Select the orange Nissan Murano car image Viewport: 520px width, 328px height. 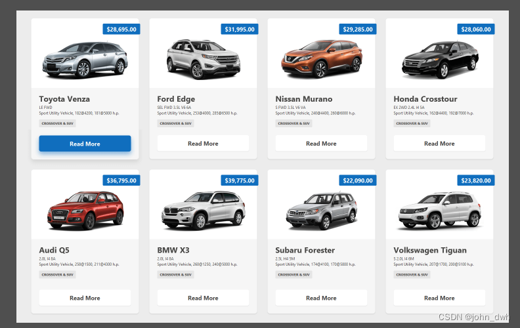[321, 58]
